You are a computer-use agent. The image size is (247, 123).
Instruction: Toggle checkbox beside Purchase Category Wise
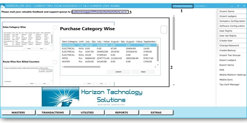tap(164, 30)
